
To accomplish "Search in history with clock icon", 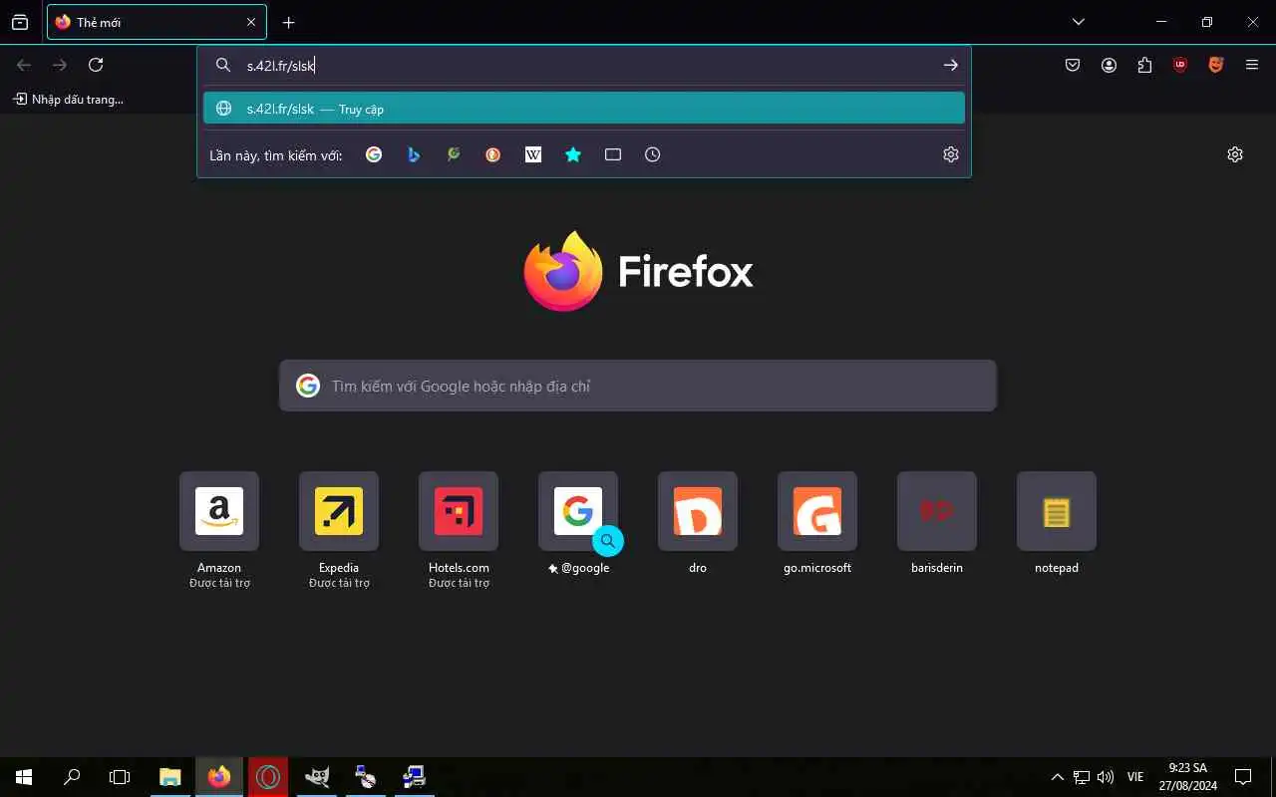I will click(x=653, y=154).
